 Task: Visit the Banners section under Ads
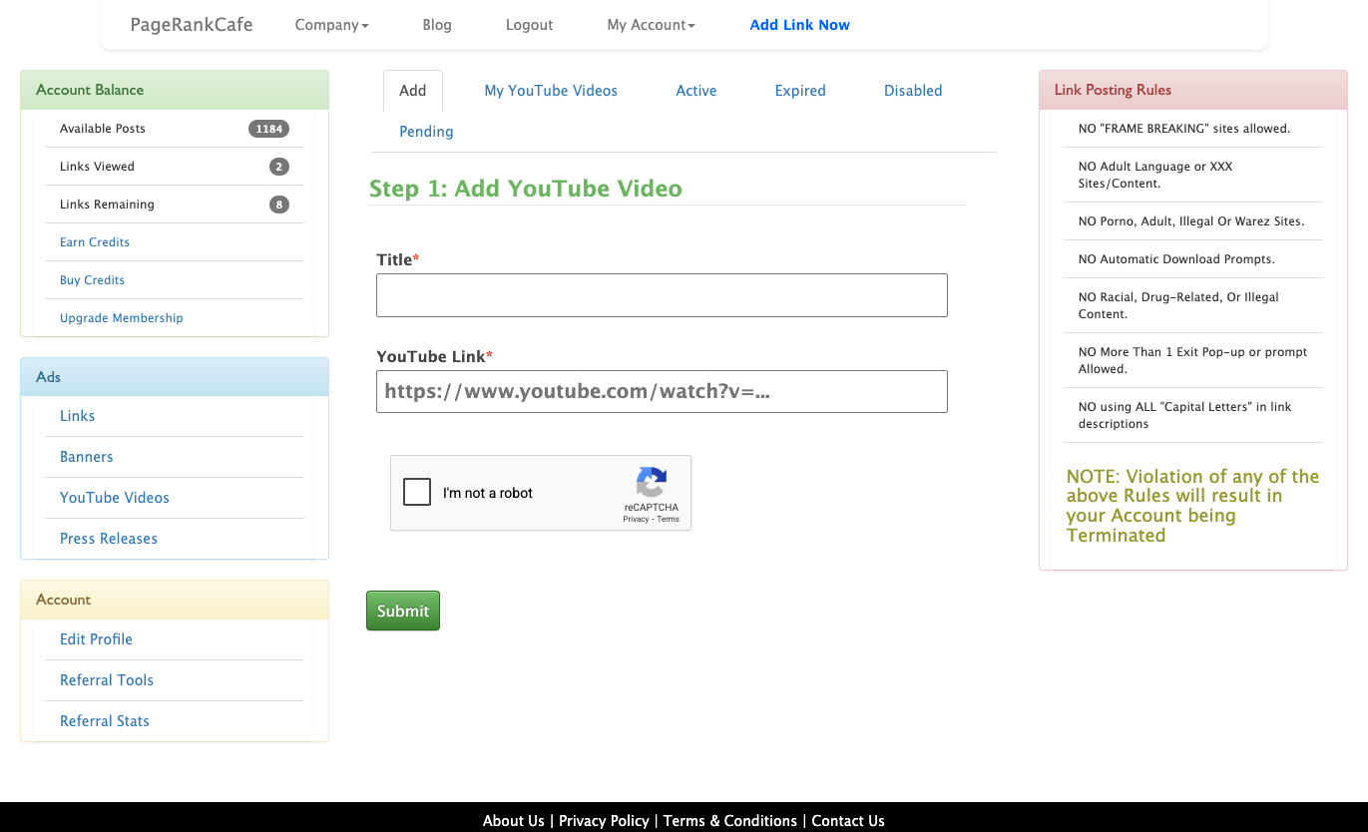86,457
